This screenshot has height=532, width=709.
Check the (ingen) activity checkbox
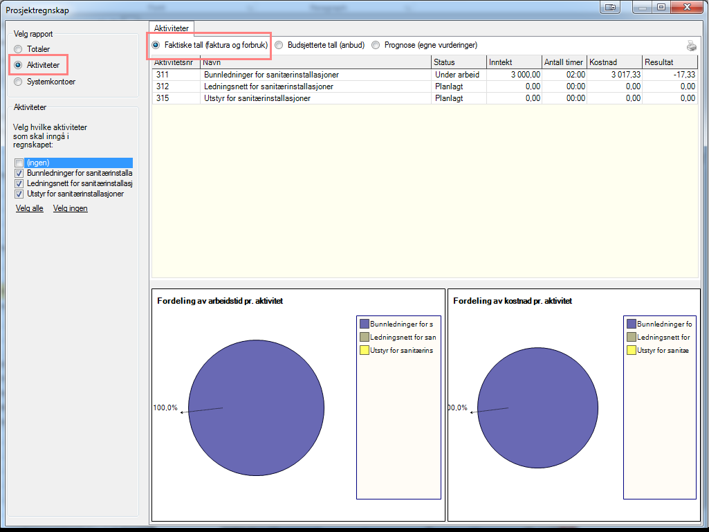pyautogui.click(x=19, y=163)
